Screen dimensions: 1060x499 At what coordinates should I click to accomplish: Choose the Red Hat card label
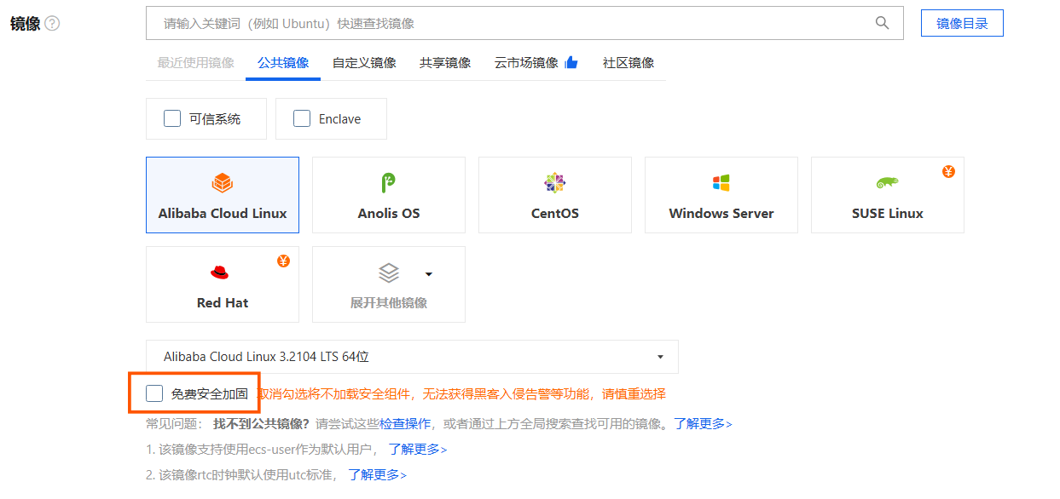[223, 303]
